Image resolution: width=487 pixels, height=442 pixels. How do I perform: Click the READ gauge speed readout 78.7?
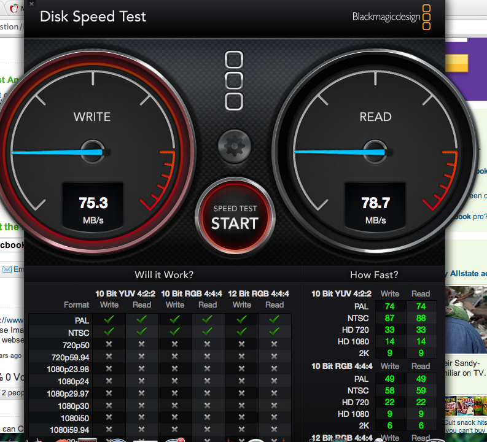pyautogui.click(x=375, y=203)
